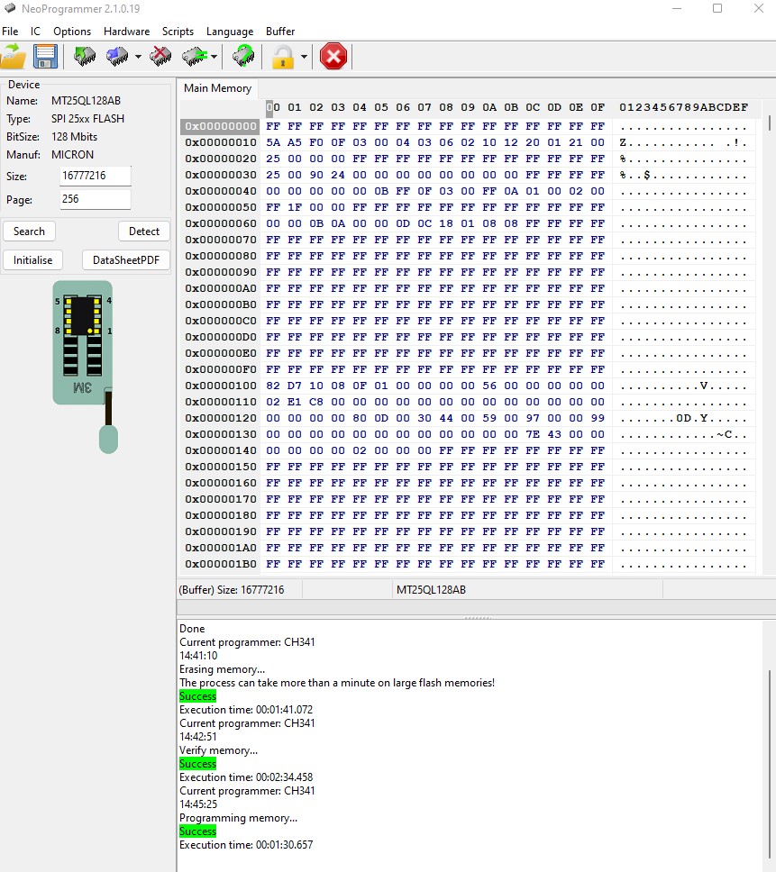Image resolution: width=776 pixels, height=872 pixels.
Task: Open the Options menu
Action: 72,32
